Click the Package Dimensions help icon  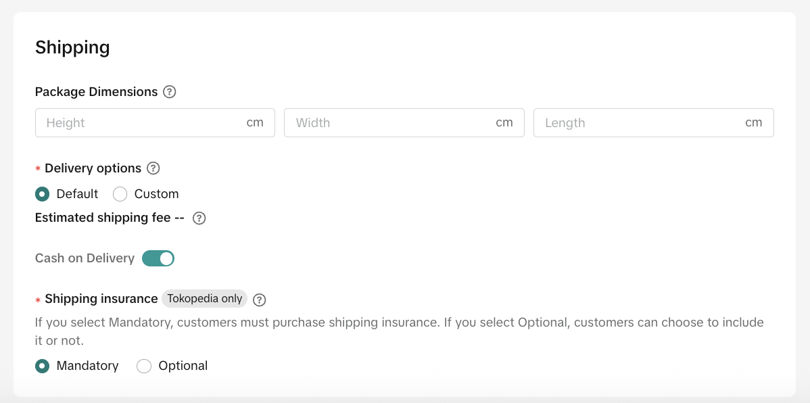point(170,92)
